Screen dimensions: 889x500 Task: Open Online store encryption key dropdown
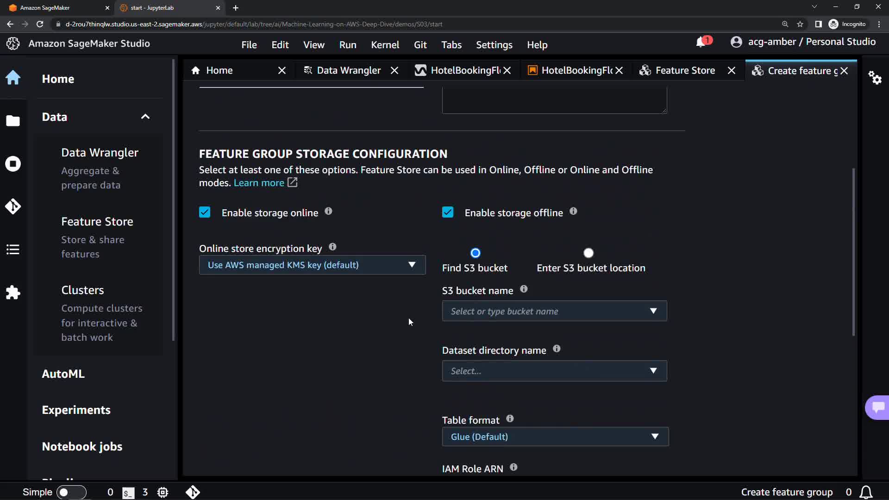pyautogui.click(x=312, y=265)
